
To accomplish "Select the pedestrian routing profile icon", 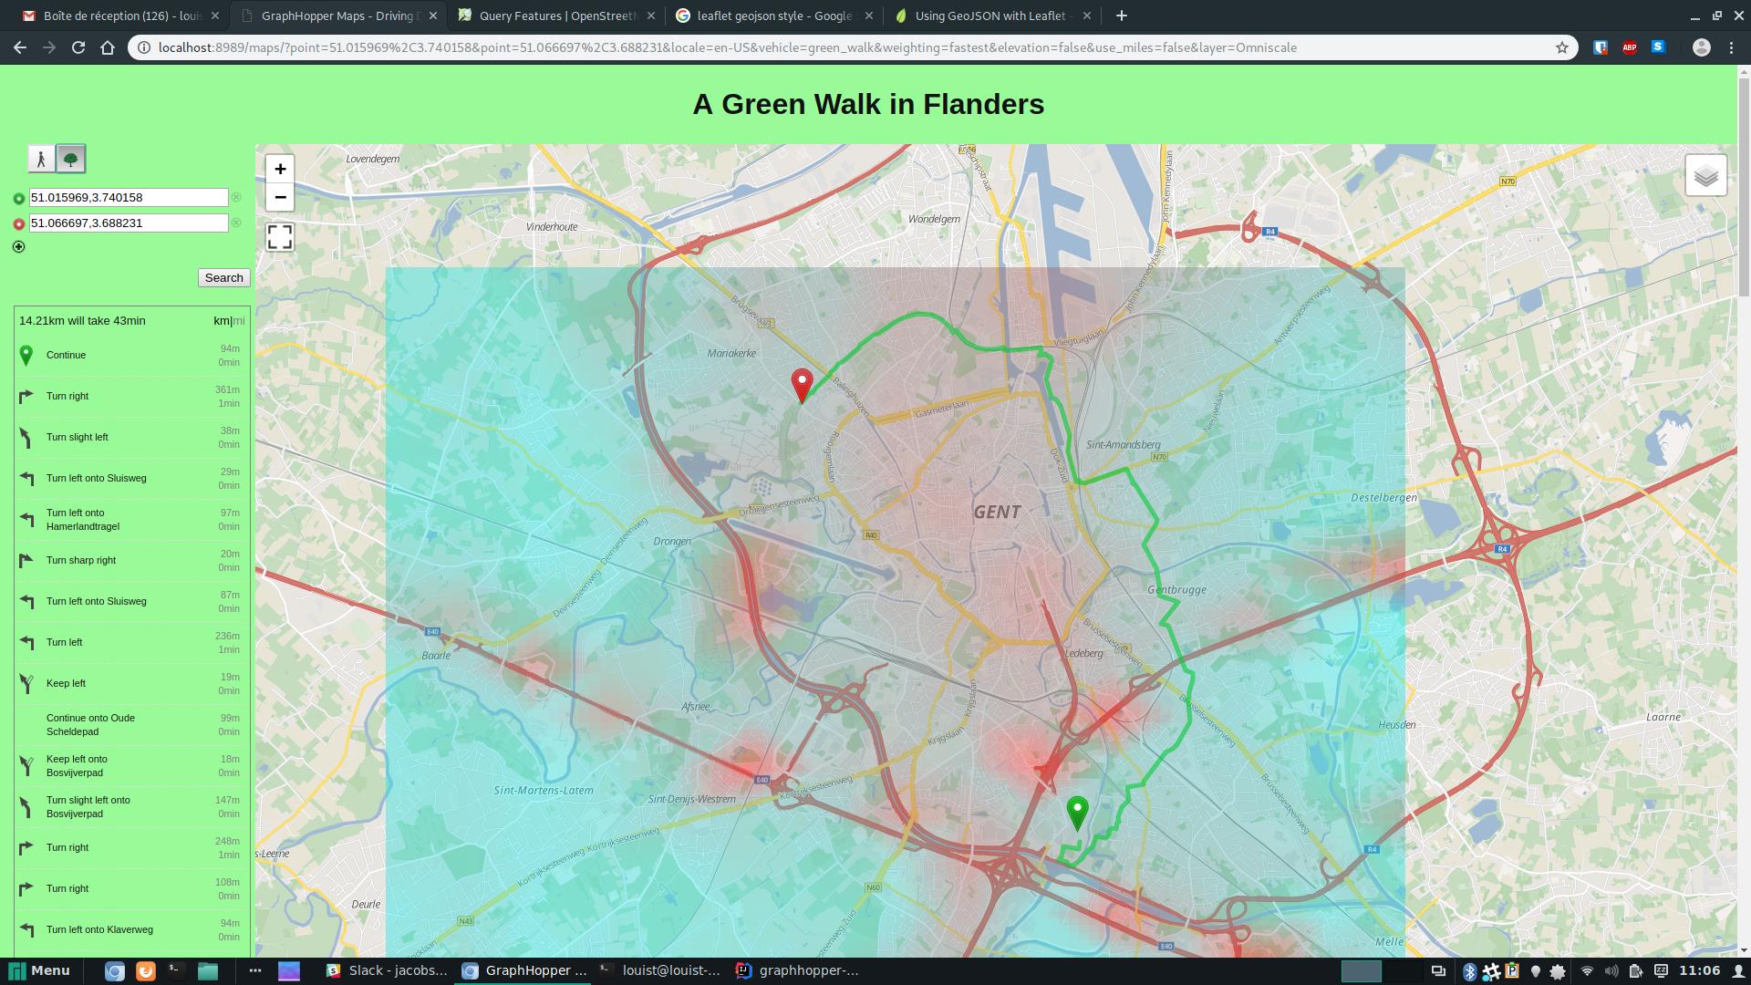I will coord(41,158).
